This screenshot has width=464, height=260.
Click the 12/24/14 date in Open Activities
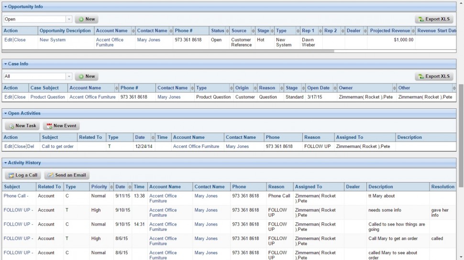click(144, 146)
